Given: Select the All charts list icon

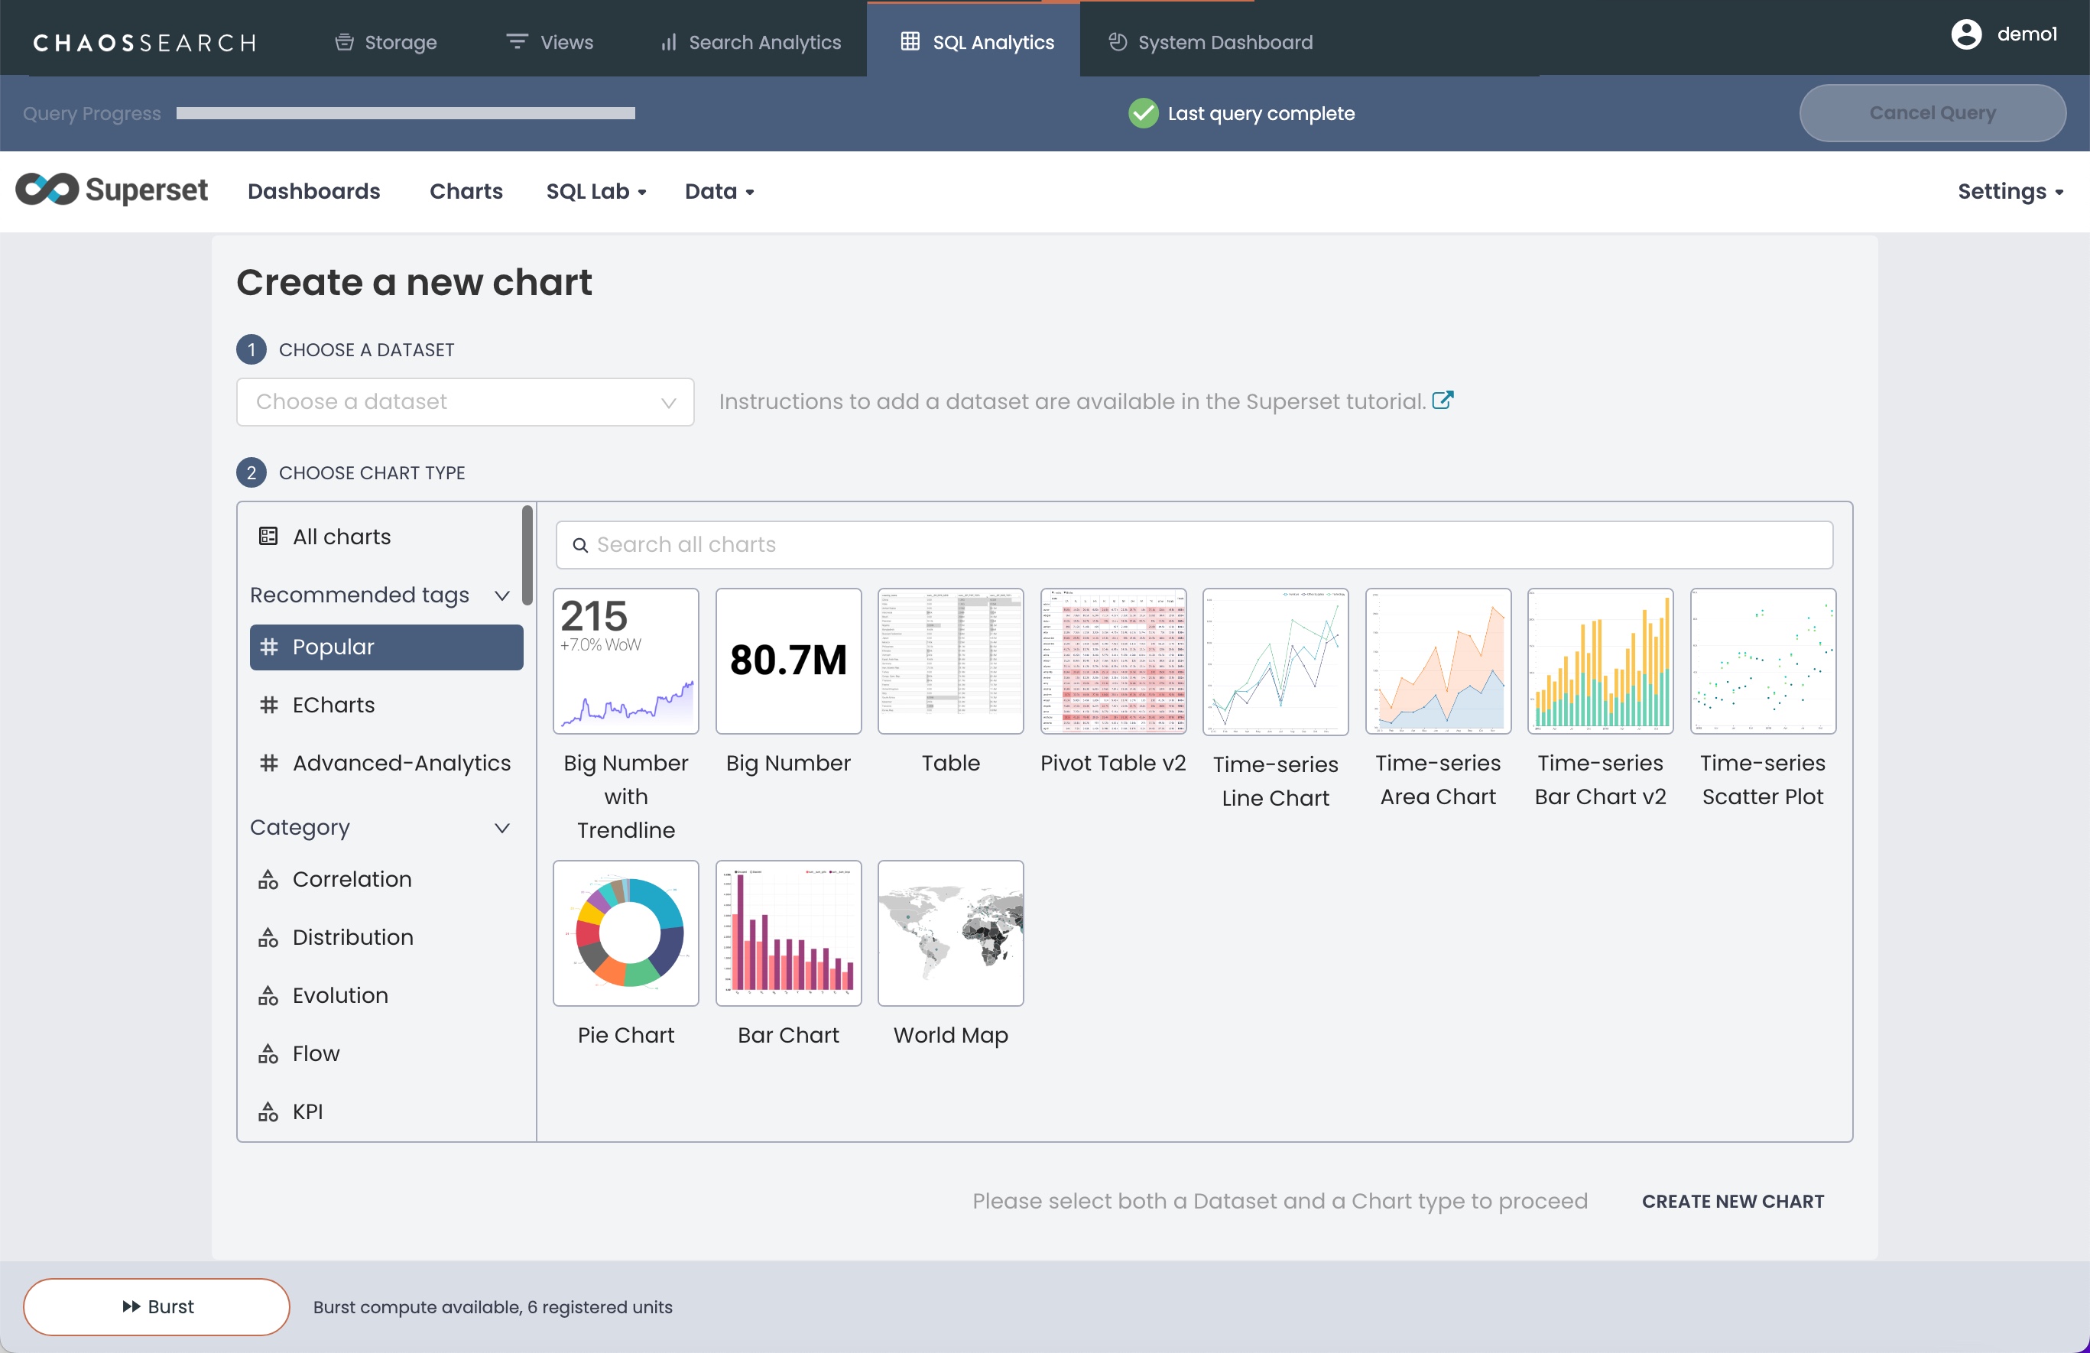Looking at the screenshot, I should point(269,537).
